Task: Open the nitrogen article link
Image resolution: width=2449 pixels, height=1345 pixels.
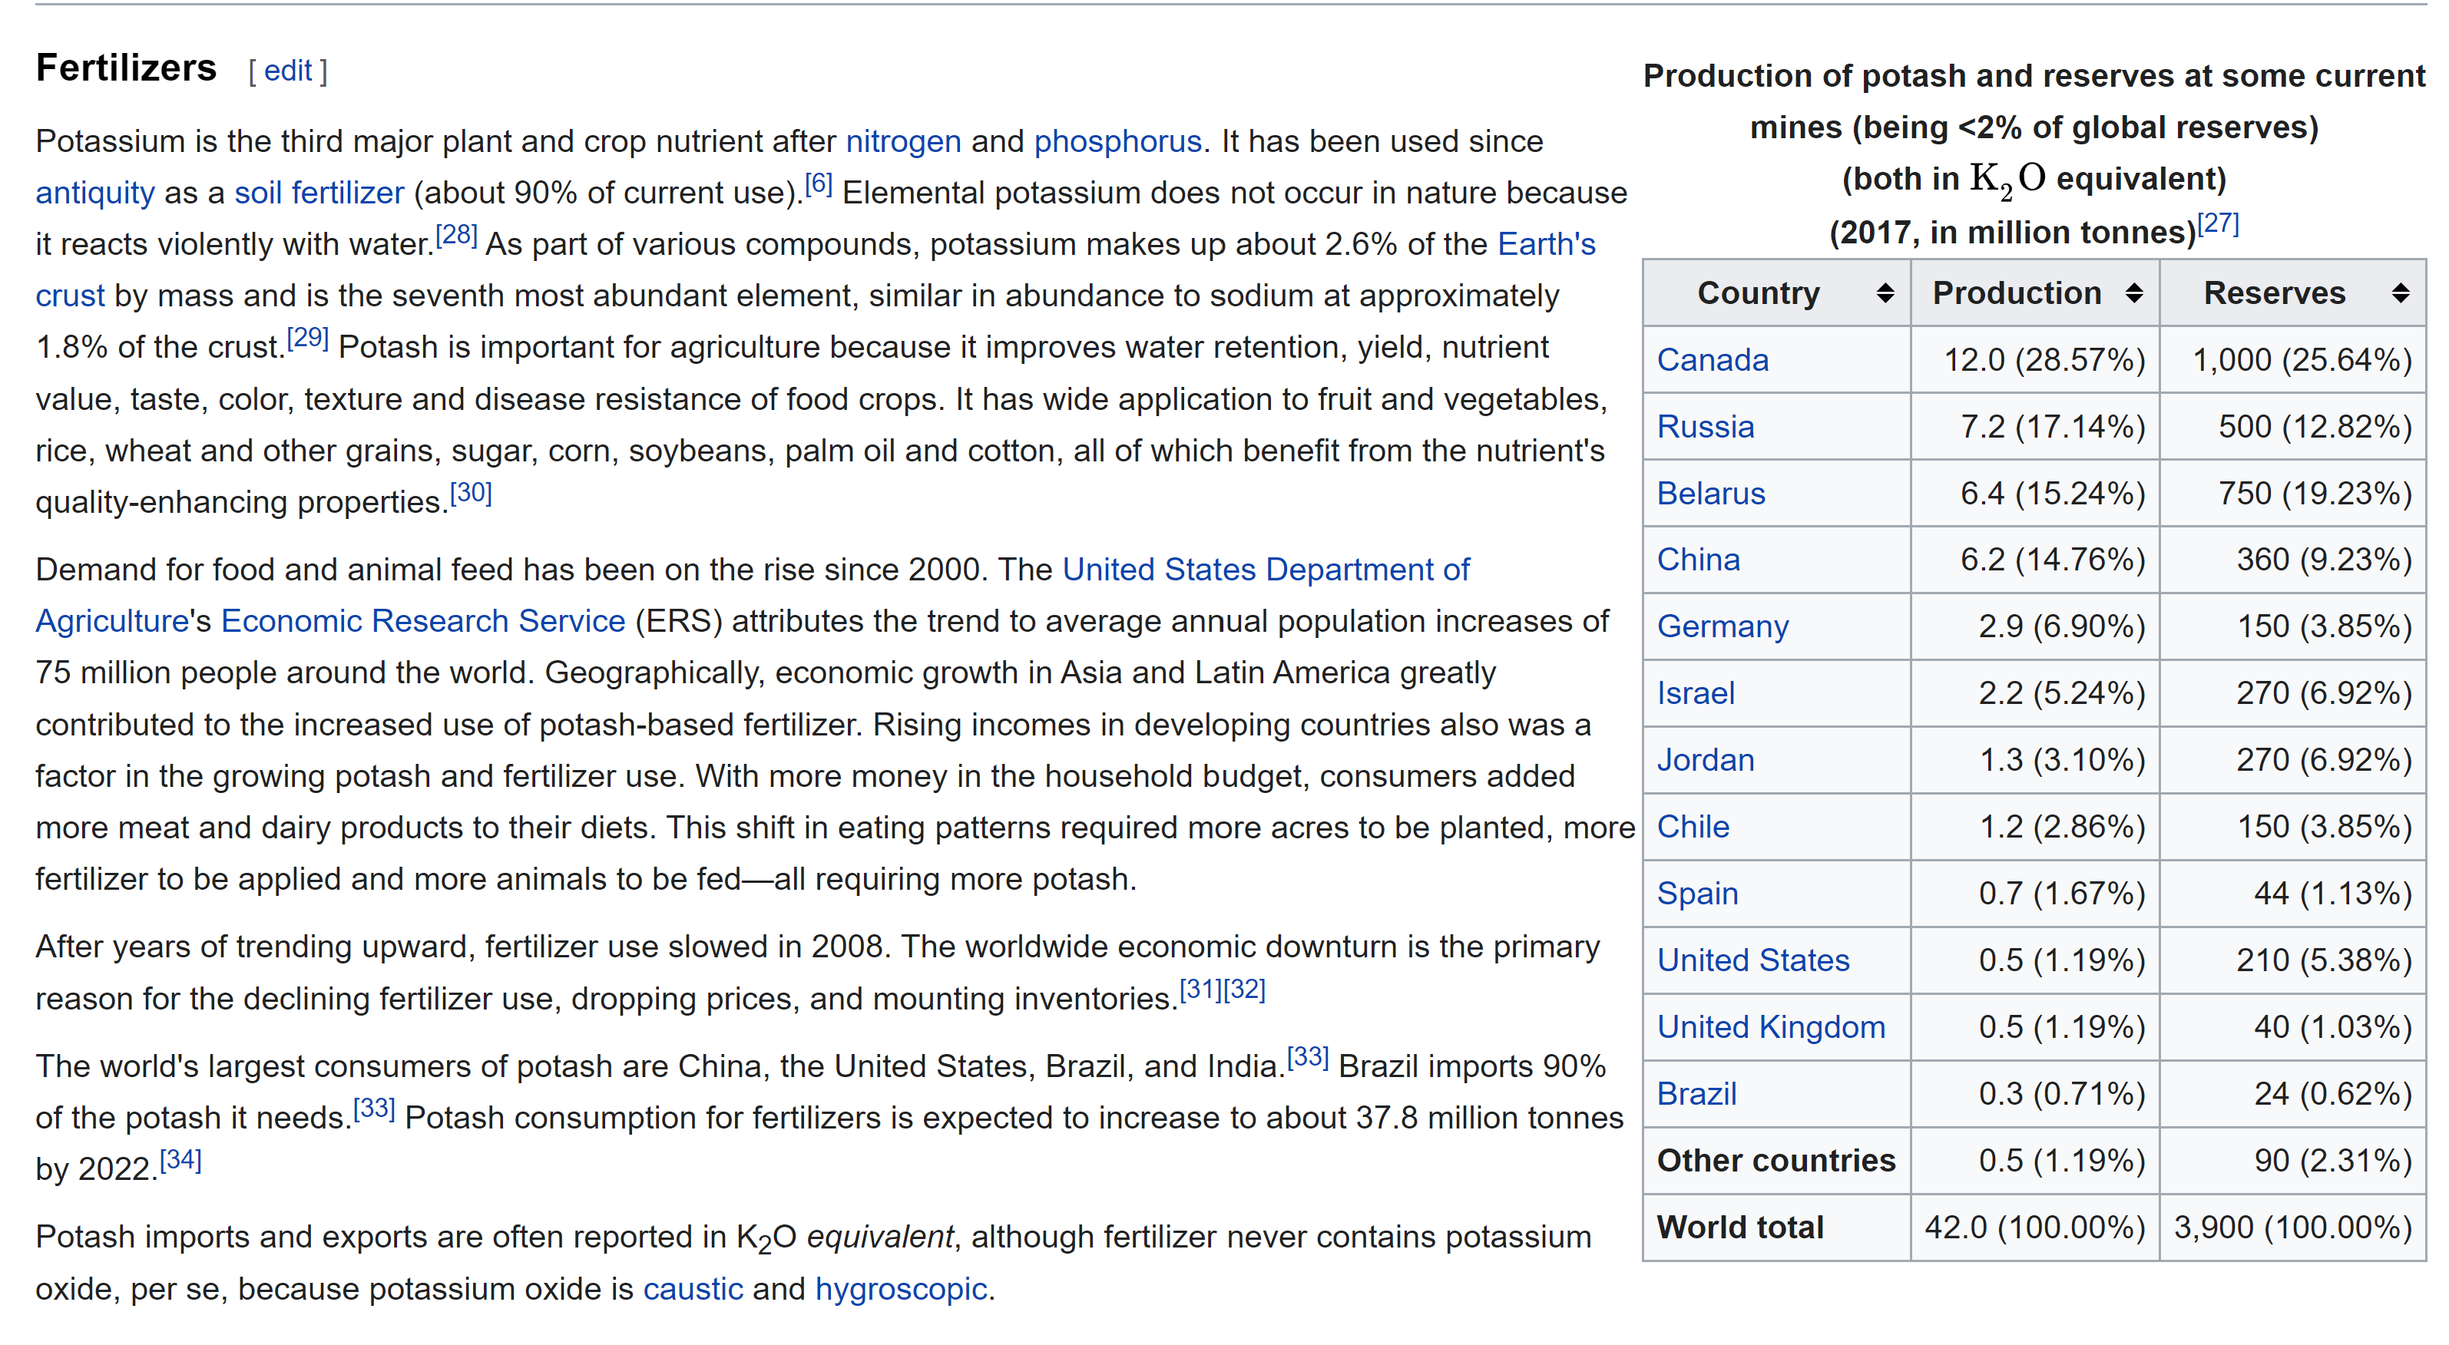Action: click(903, 140)
